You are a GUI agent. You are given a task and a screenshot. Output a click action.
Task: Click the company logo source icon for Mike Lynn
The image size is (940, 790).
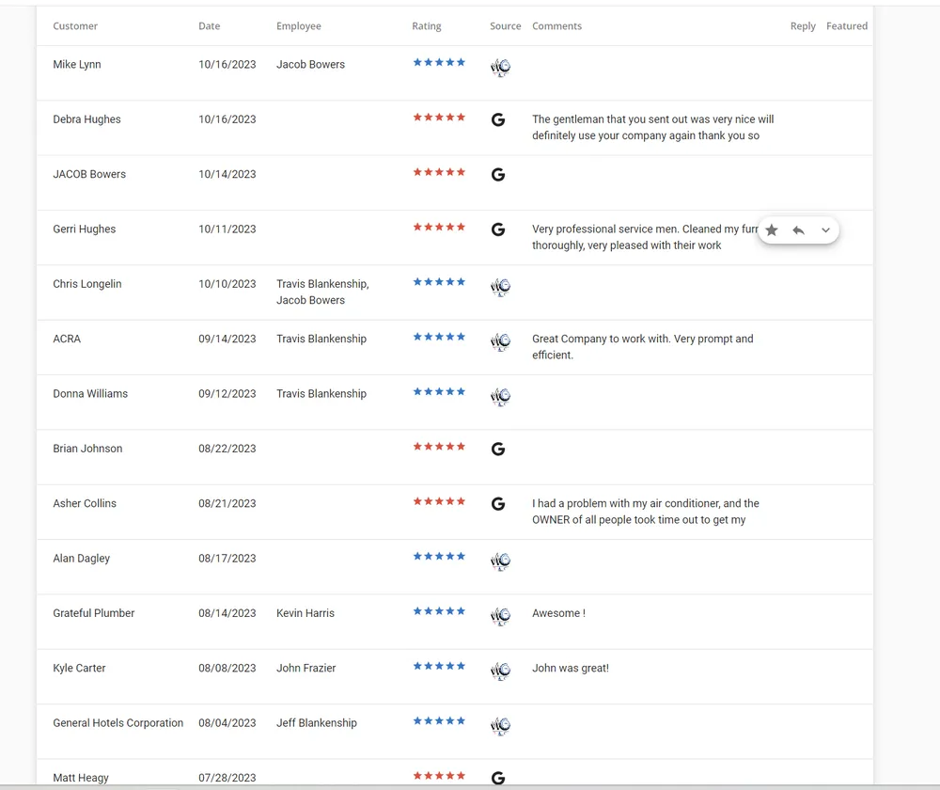tap(500, 67)
